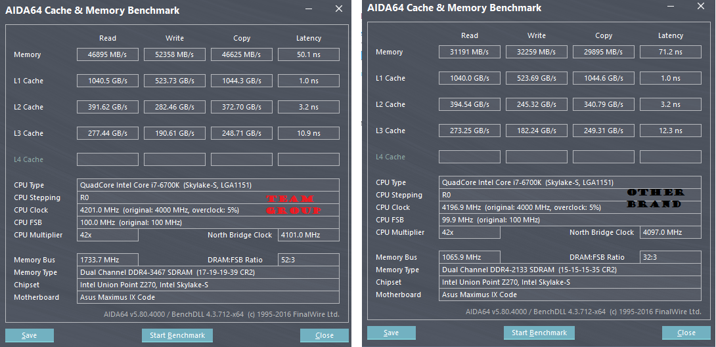The height and width of the screenshot is (347, 716).
Task: Click DRAM:FSB Ratio value 32:3
Action: (x=670, y=257)
